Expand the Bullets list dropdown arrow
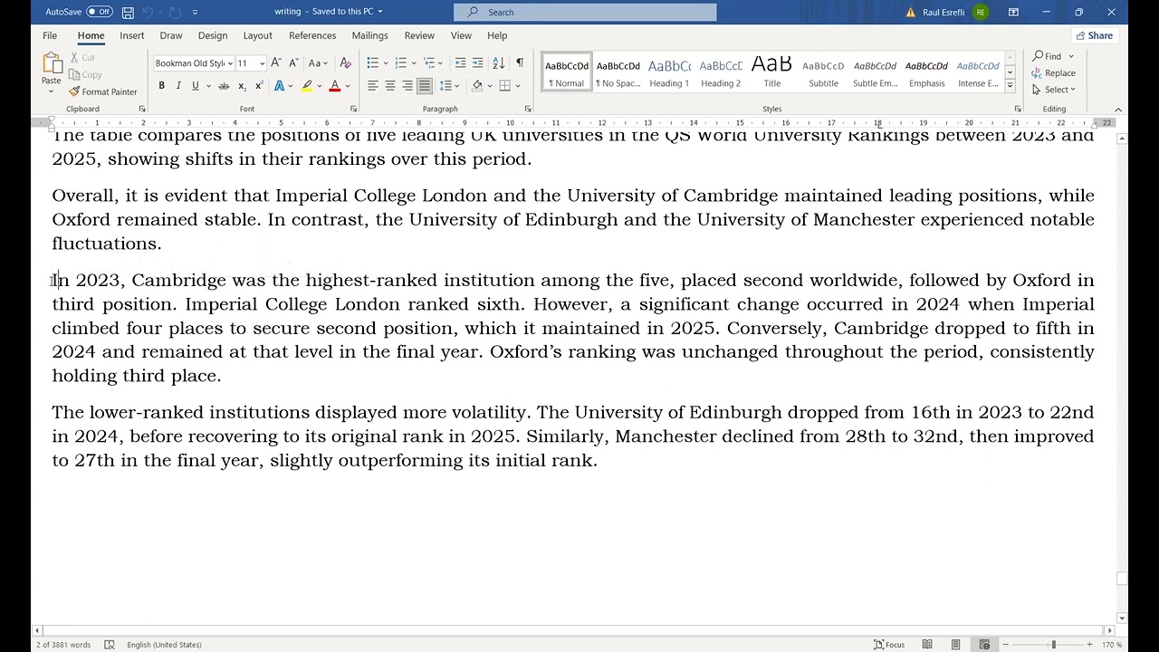 386,62
